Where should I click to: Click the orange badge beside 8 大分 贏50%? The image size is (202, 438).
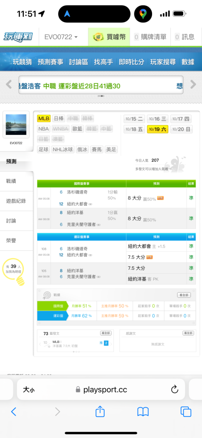pos(160,198)
